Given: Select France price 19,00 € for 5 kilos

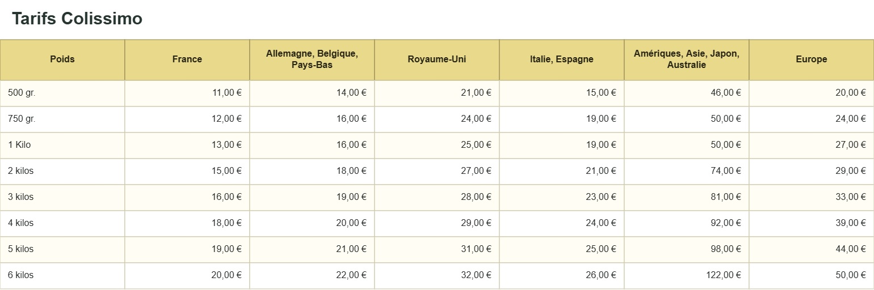Looking at the screenshot, I should 187,249.
